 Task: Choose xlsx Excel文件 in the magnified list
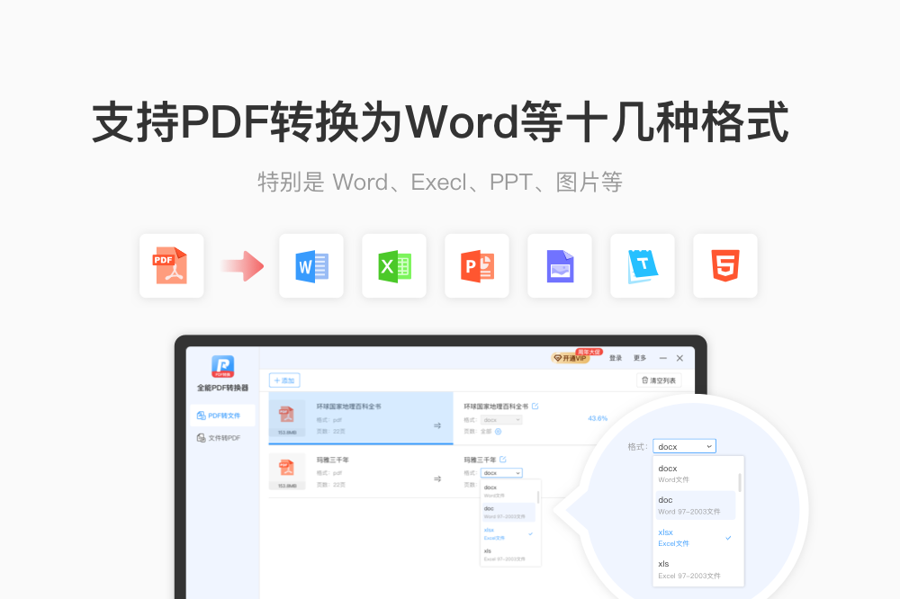point(696,538)
